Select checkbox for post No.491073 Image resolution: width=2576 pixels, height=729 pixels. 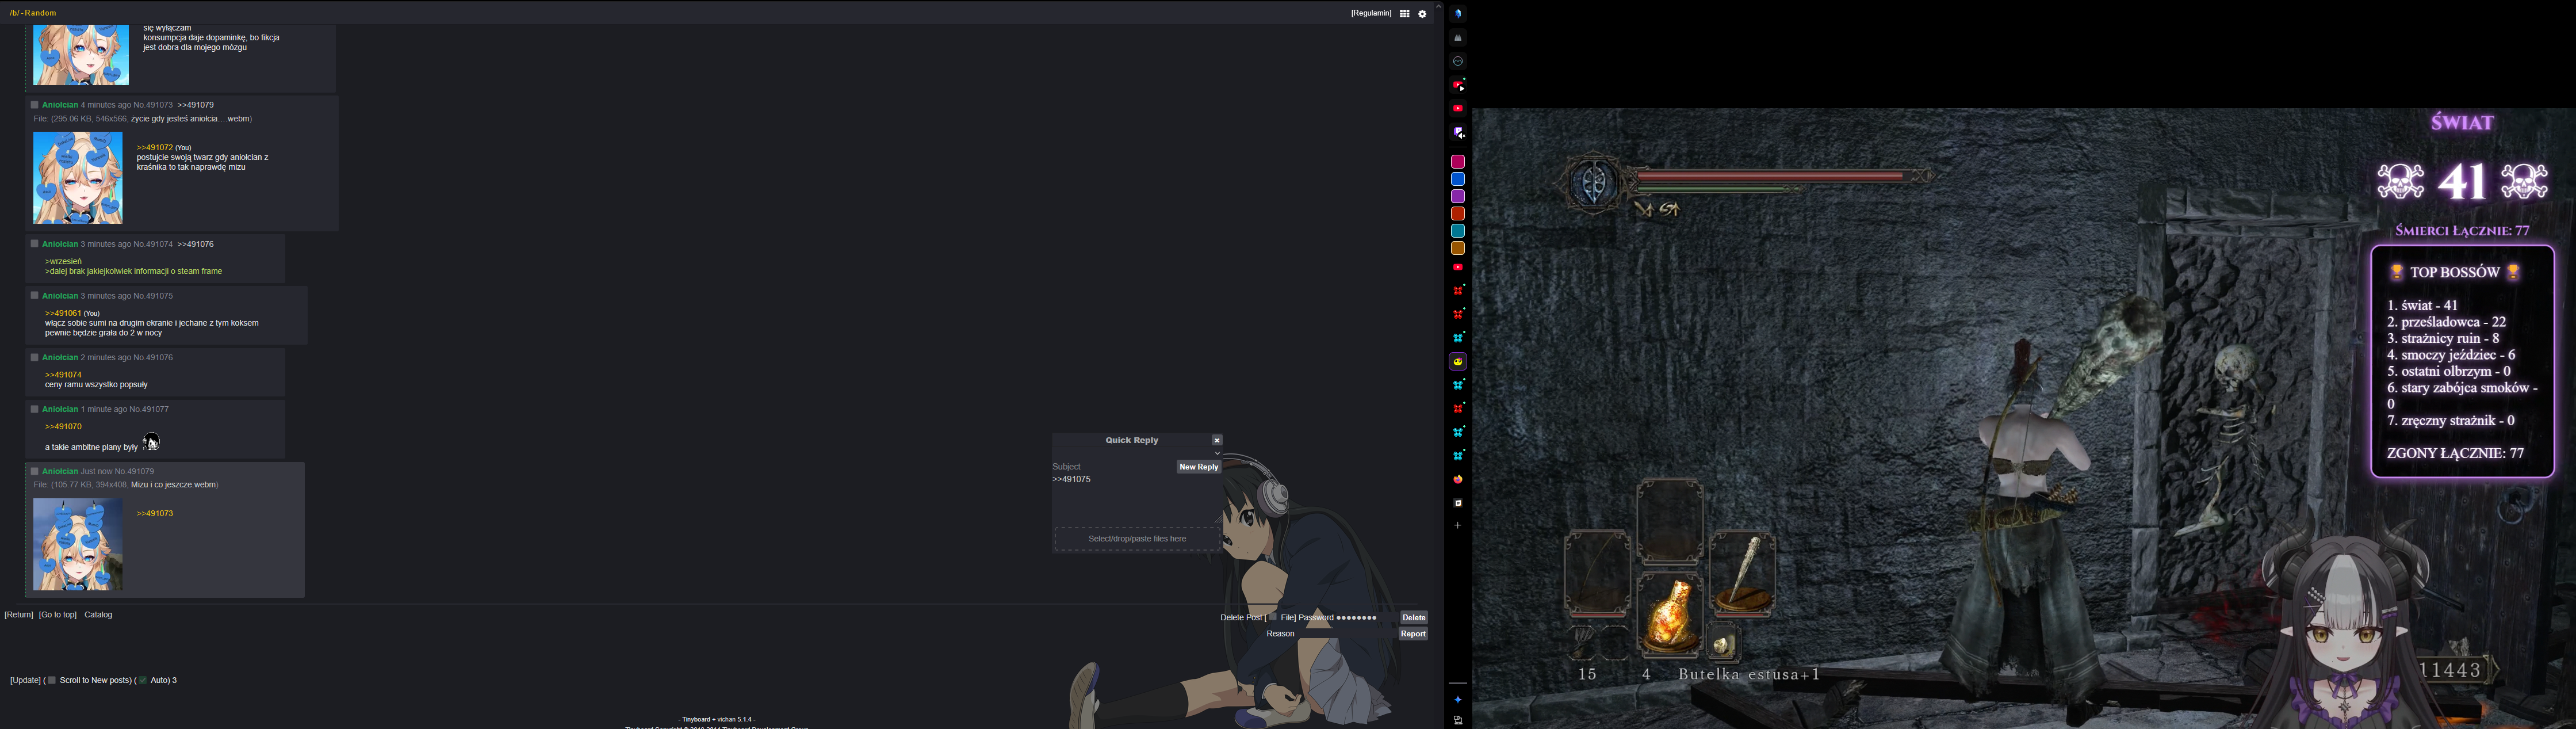[x=34, y=105]
